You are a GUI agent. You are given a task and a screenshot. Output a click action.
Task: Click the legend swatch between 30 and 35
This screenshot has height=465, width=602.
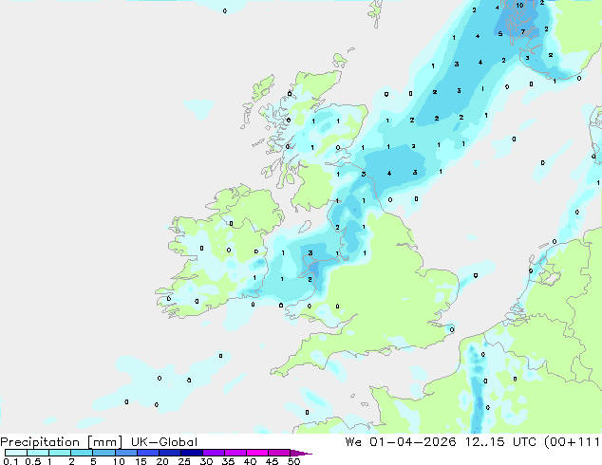(x=213, y=453)
